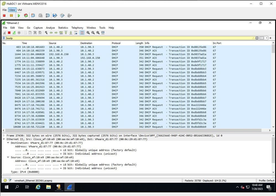Open the VMware snapshot manager icon
This screenshot has height=196, width=276.
[x=48, y=15]
